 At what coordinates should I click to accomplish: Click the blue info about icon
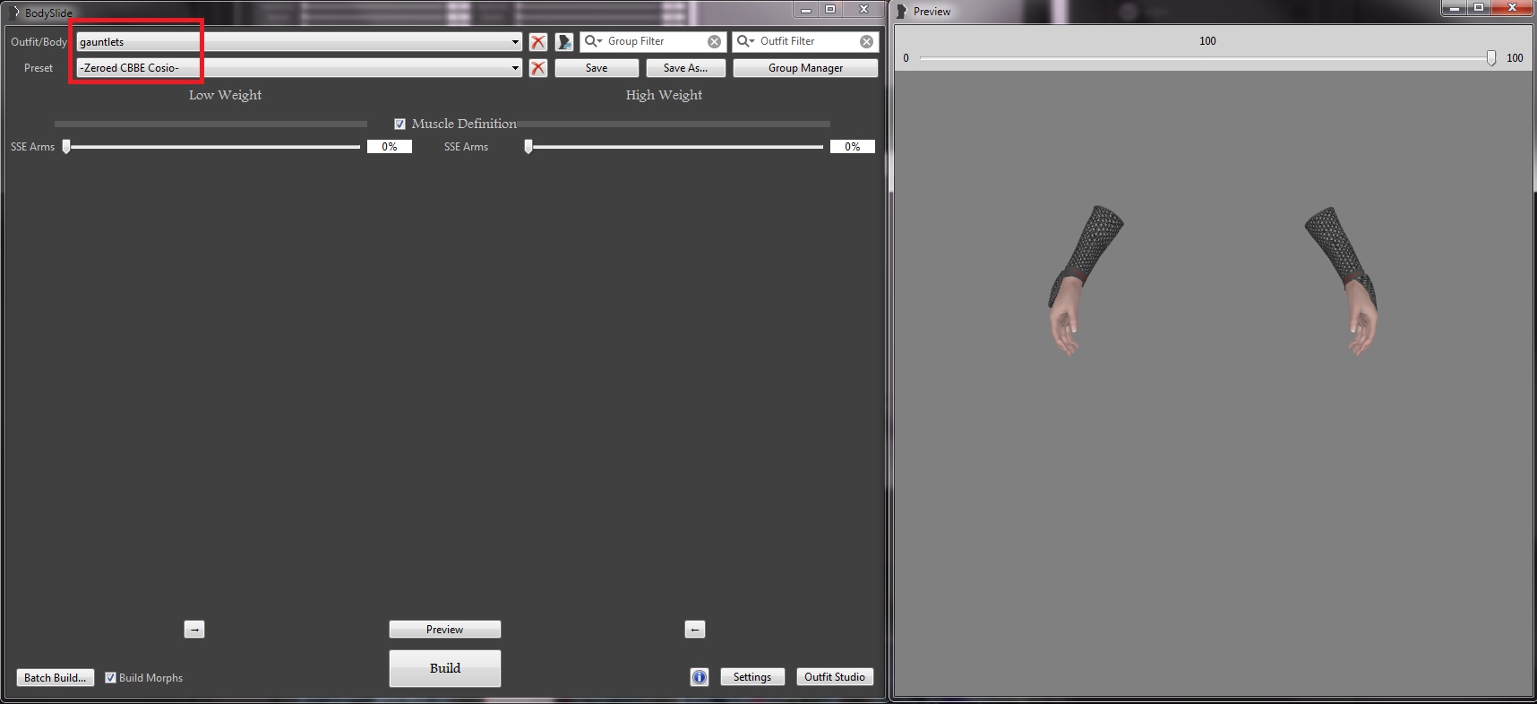coord(700,677)
